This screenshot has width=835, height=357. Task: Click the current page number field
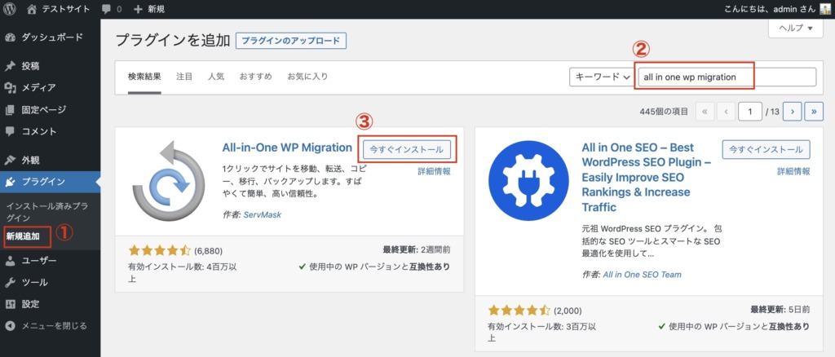[750, 112]
